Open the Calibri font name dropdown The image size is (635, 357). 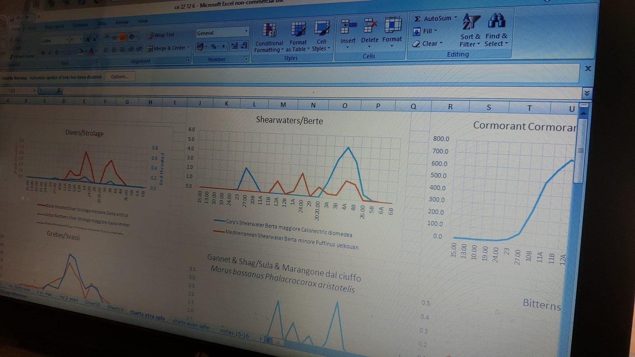(x=67, y=40)
